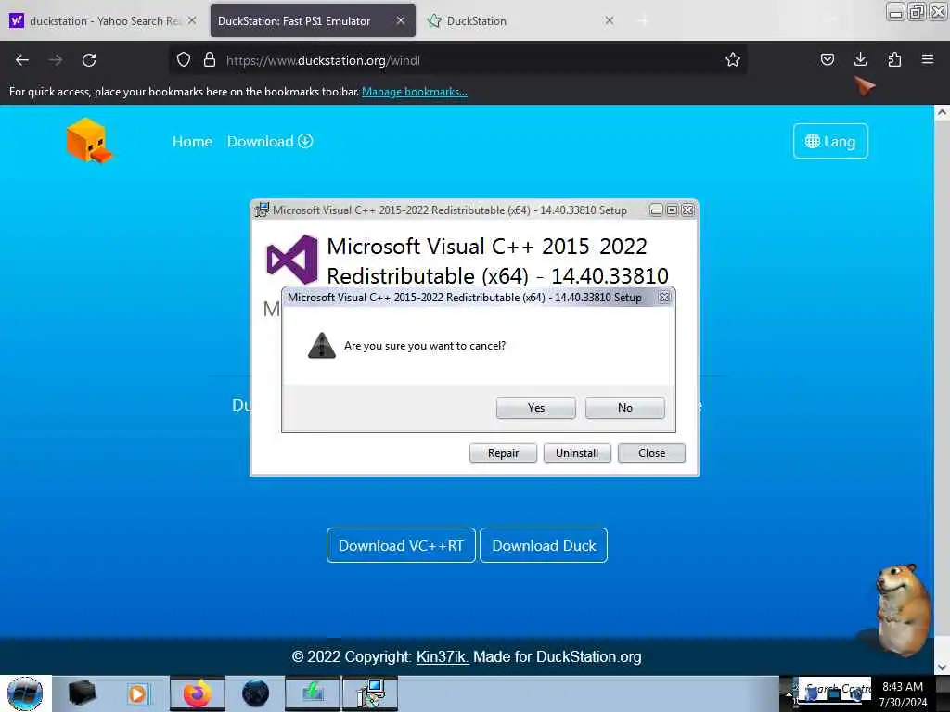Open the Lang language selector
The width and height of the screenshot is (950, 712).
[x=830, y=141]
